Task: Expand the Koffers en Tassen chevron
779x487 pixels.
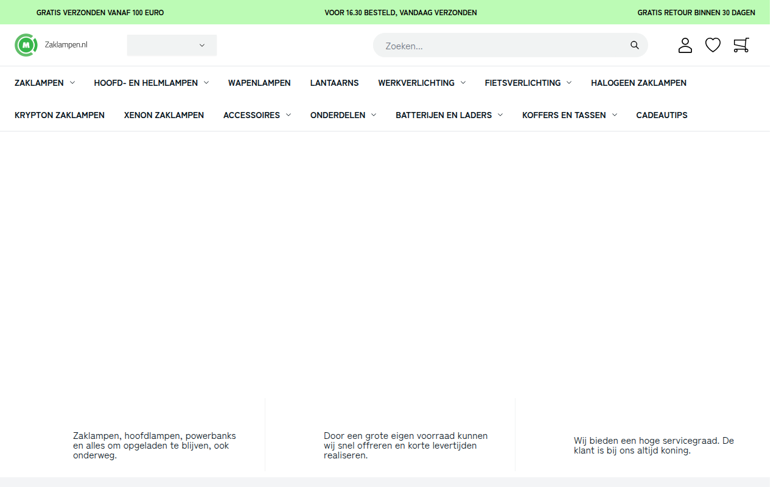Action: tap(615, 115)
